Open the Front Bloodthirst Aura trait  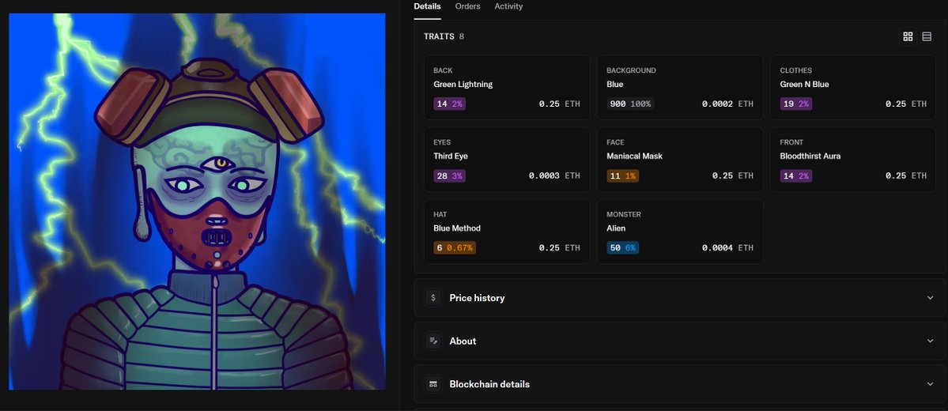point(853,160)
